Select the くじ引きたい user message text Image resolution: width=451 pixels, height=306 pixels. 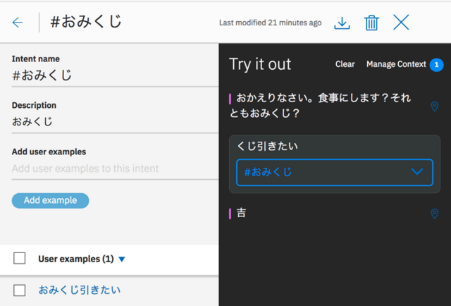267,146
